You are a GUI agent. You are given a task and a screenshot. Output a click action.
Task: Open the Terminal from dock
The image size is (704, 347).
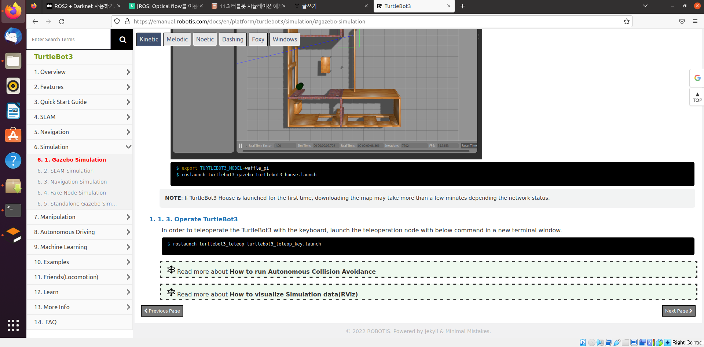click(13, 210)
